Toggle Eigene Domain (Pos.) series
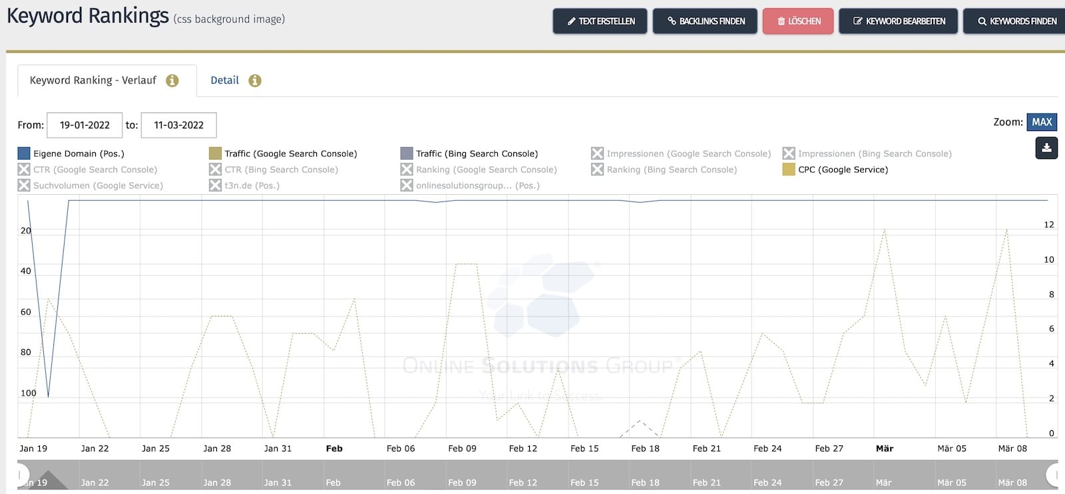 tap(71, 154)
